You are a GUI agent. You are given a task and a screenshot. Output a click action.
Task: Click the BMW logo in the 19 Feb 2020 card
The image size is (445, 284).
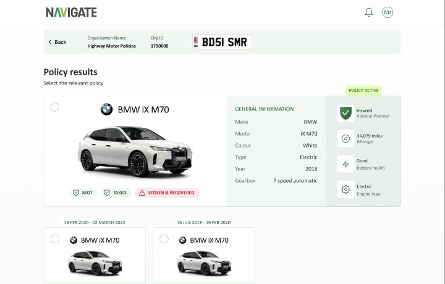click(74, 240)
